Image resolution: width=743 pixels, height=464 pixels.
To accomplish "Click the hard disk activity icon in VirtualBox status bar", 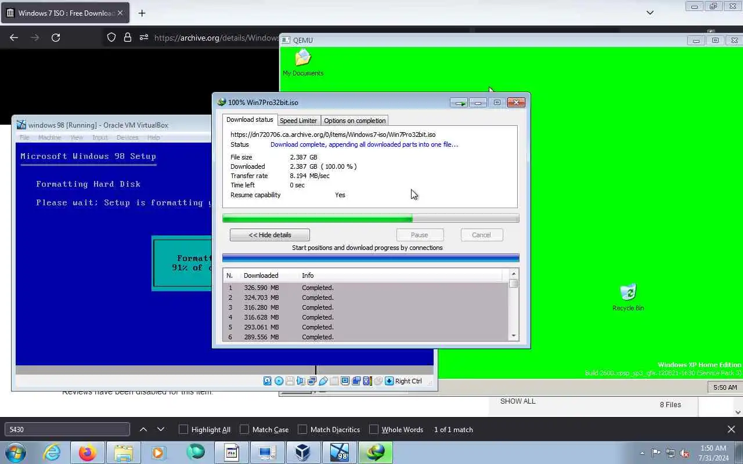I will (x=267, y=381).
